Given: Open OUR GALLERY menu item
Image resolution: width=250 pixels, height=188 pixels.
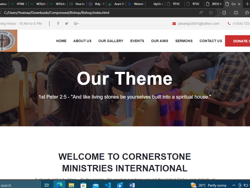Looking at the screenshot, I should coord(111,41).
